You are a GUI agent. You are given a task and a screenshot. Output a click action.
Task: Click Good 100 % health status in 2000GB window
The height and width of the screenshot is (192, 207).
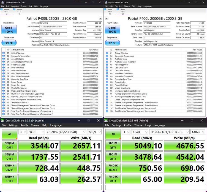[112, 30]
